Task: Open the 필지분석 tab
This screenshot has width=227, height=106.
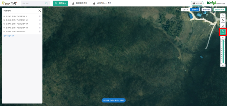Action: click(60, 3)
